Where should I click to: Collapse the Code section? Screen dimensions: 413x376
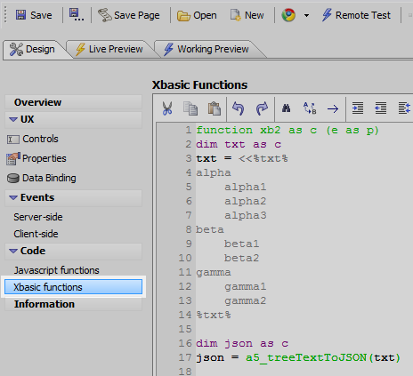pyautogui.click(x=13, y=251)
